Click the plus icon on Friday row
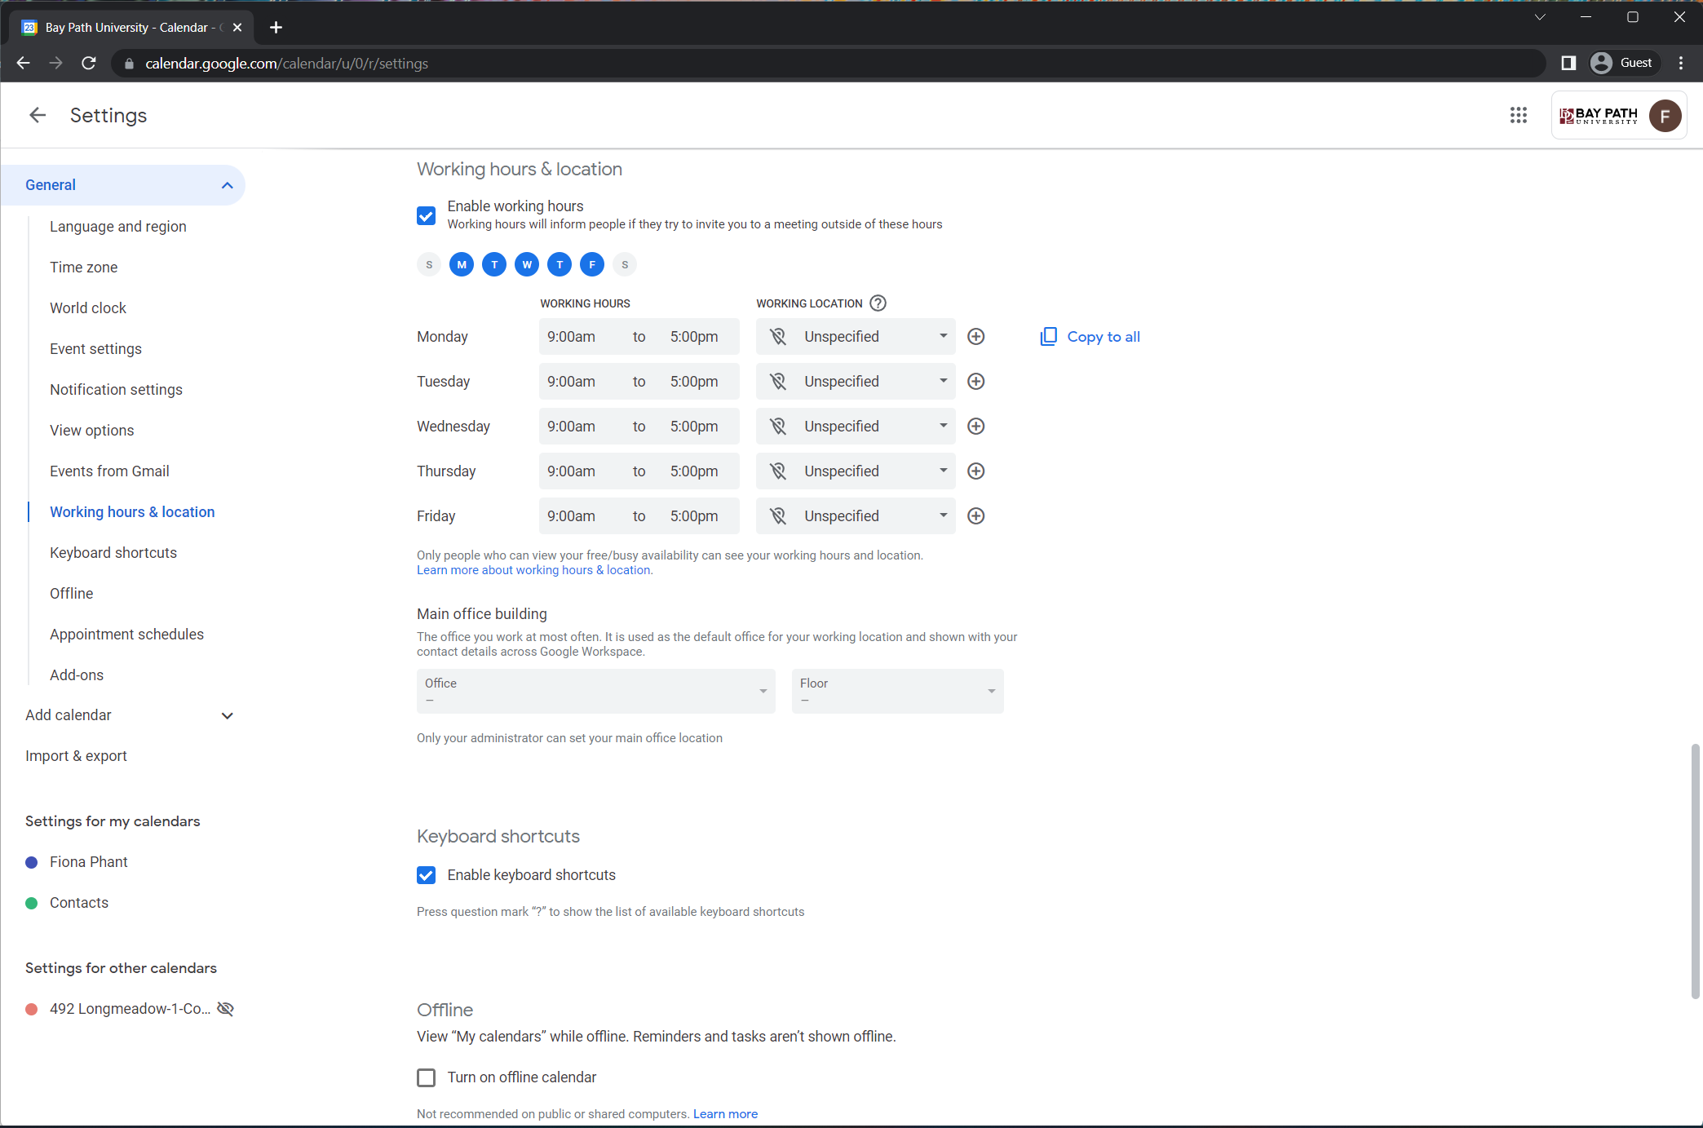This screenshot has width=1703, height=1128. click(975, 516)
